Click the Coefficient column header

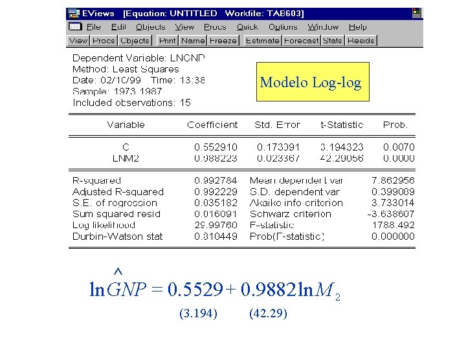[212, 125]
